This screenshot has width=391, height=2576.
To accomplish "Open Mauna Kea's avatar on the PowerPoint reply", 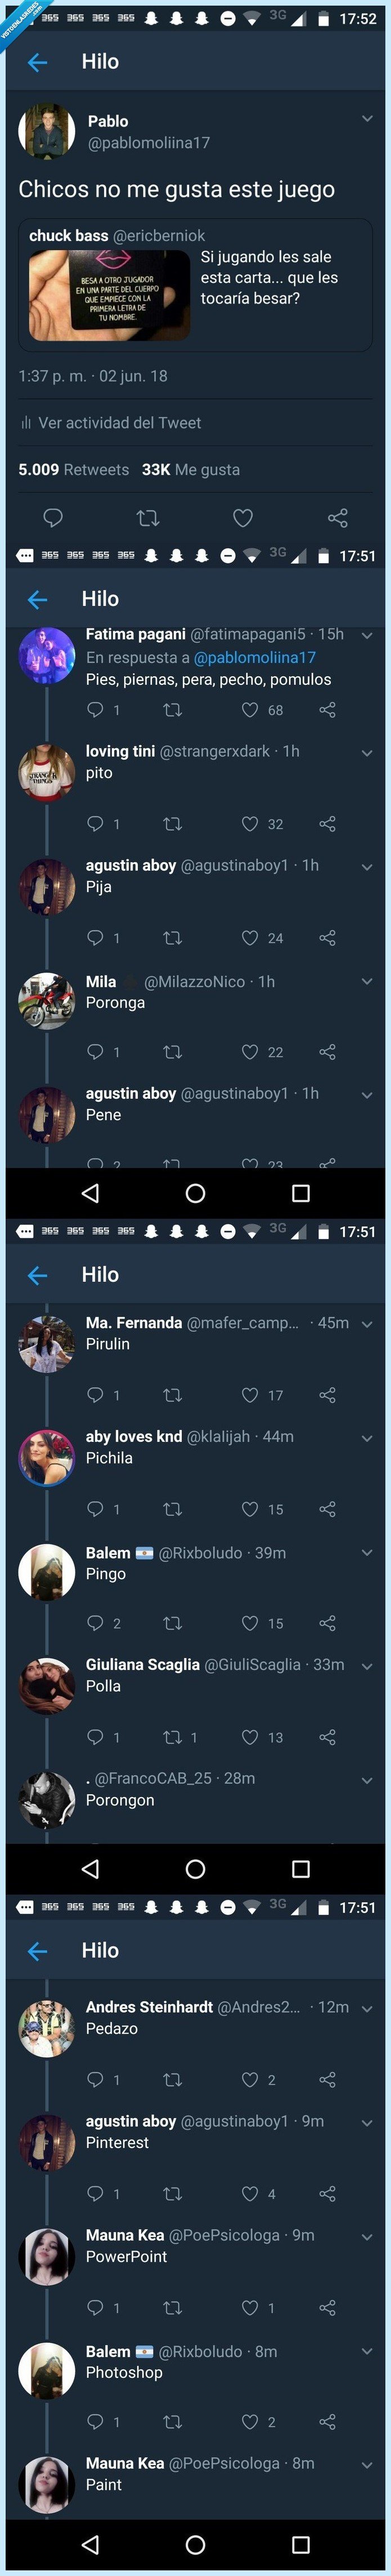I will [47, 2256].
